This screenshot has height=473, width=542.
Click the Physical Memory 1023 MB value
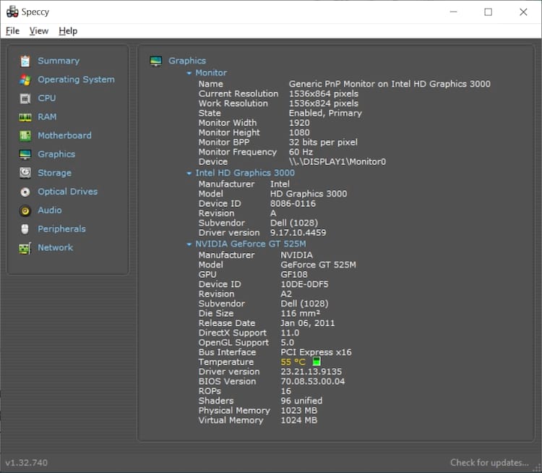(299, 410)
